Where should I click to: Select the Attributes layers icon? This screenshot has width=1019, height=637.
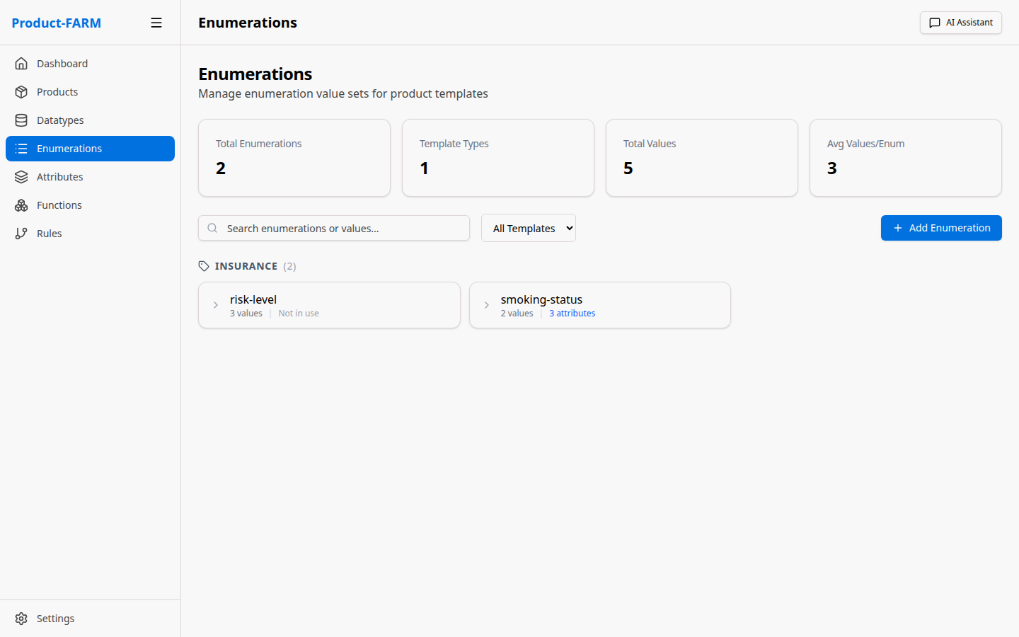22,176
